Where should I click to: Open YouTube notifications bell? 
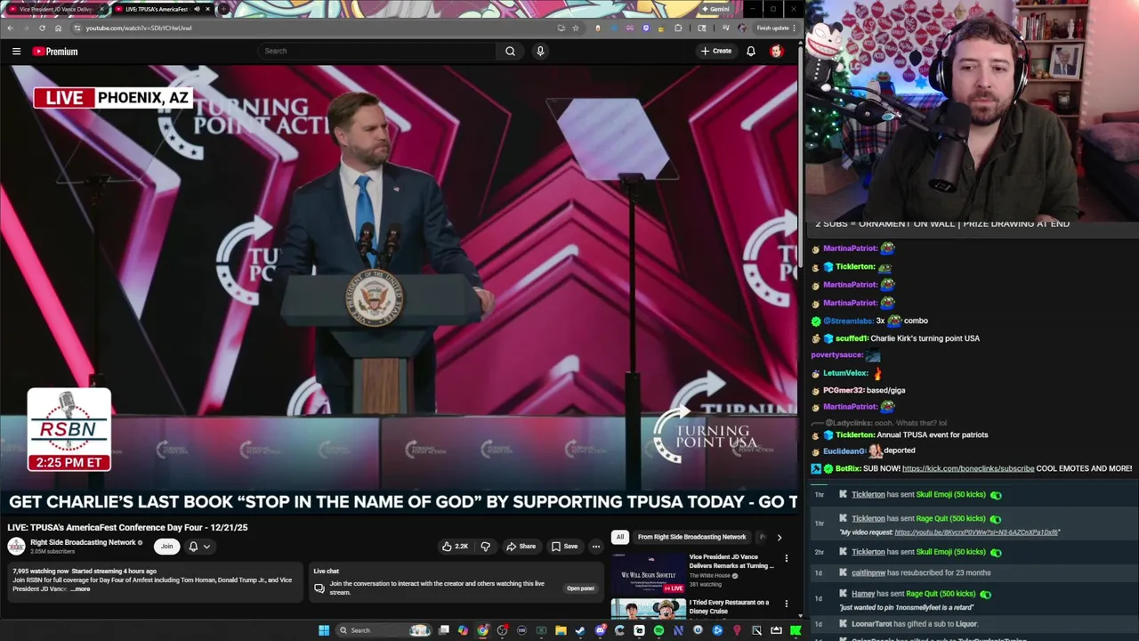[x=751, y=51]
